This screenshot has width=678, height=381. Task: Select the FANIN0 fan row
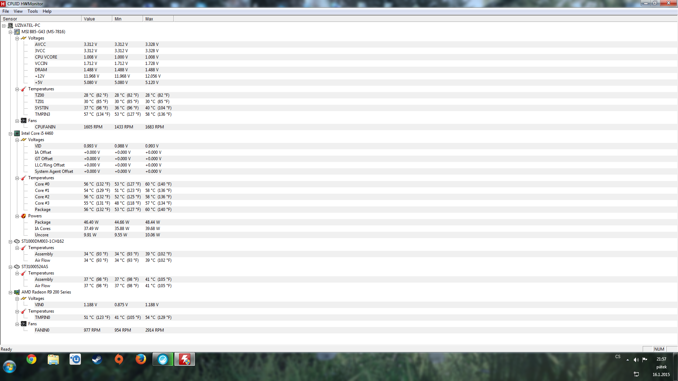click(339, 330)
